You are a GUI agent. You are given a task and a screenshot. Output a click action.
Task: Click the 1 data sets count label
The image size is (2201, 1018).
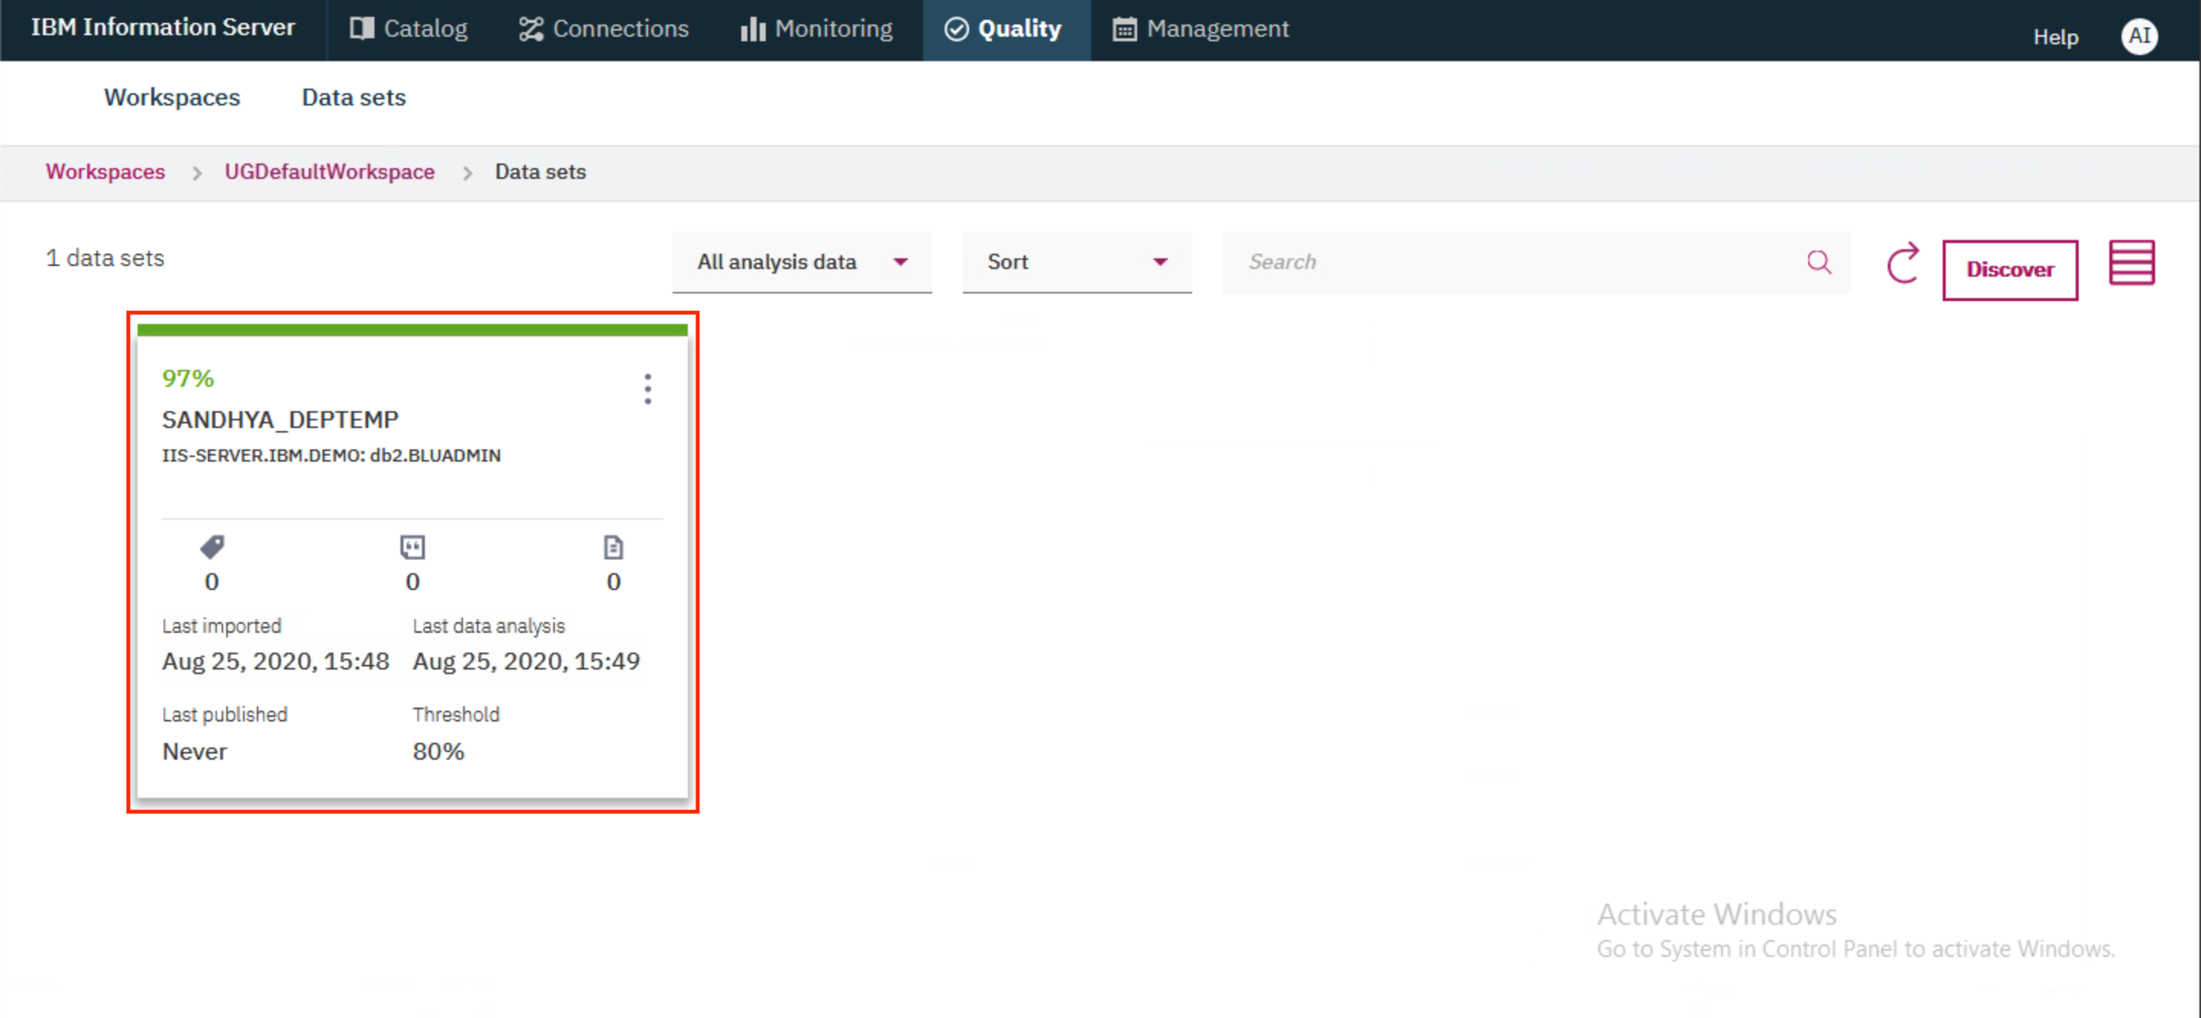pos(105,258)
